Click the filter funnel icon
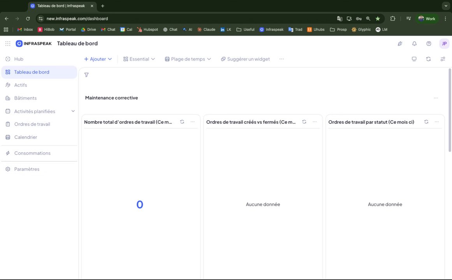The image size is (452, 280). tap(86, 75)
